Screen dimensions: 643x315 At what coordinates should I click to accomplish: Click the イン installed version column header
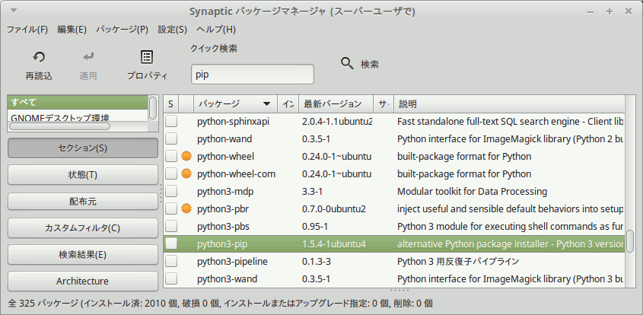click(x=288, y=104)
